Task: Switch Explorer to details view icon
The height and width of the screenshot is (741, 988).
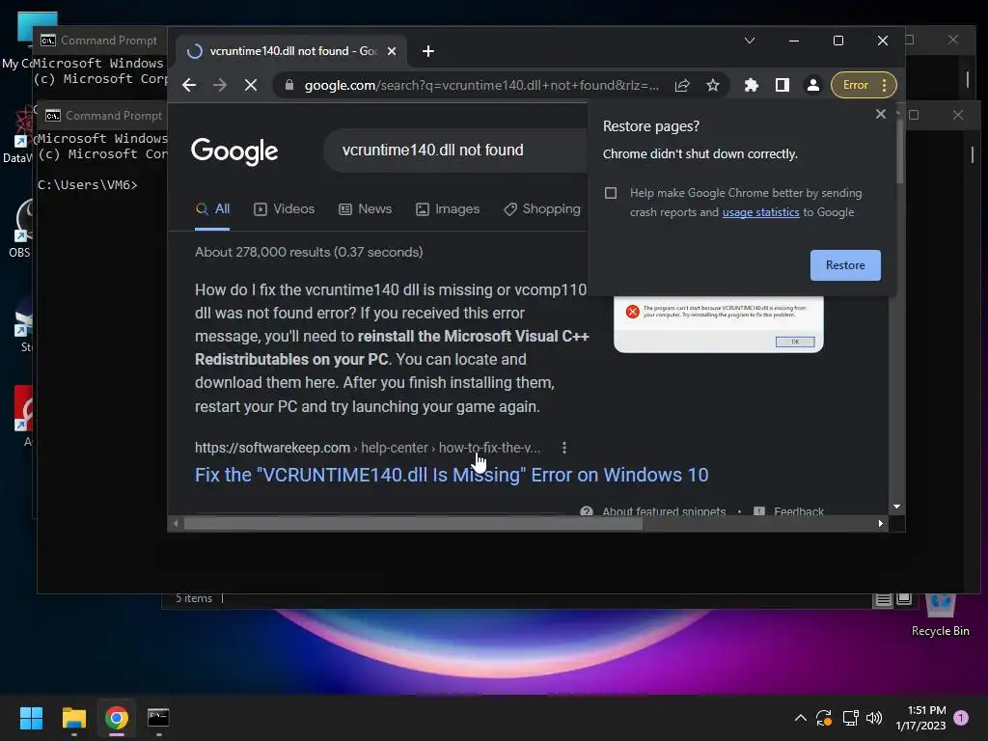Action: tap(884, 599)
